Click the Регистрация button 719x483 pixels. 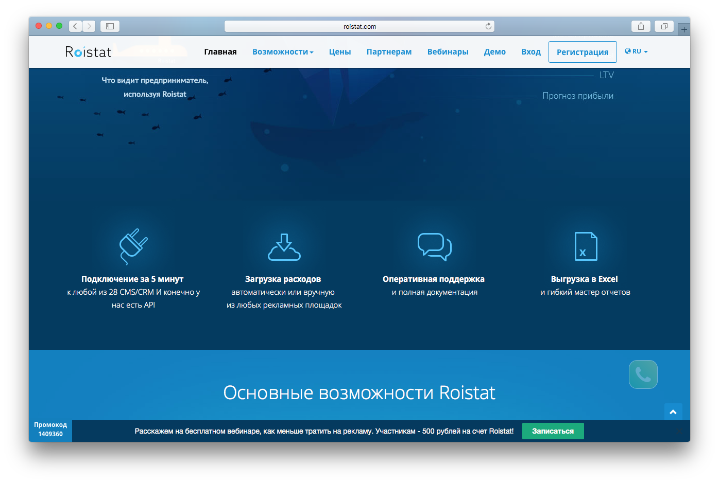coord(583,52)
